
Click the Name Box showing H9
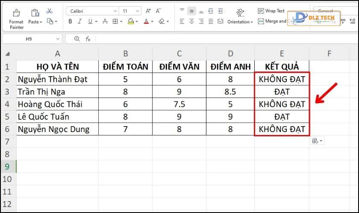[29, 39]
